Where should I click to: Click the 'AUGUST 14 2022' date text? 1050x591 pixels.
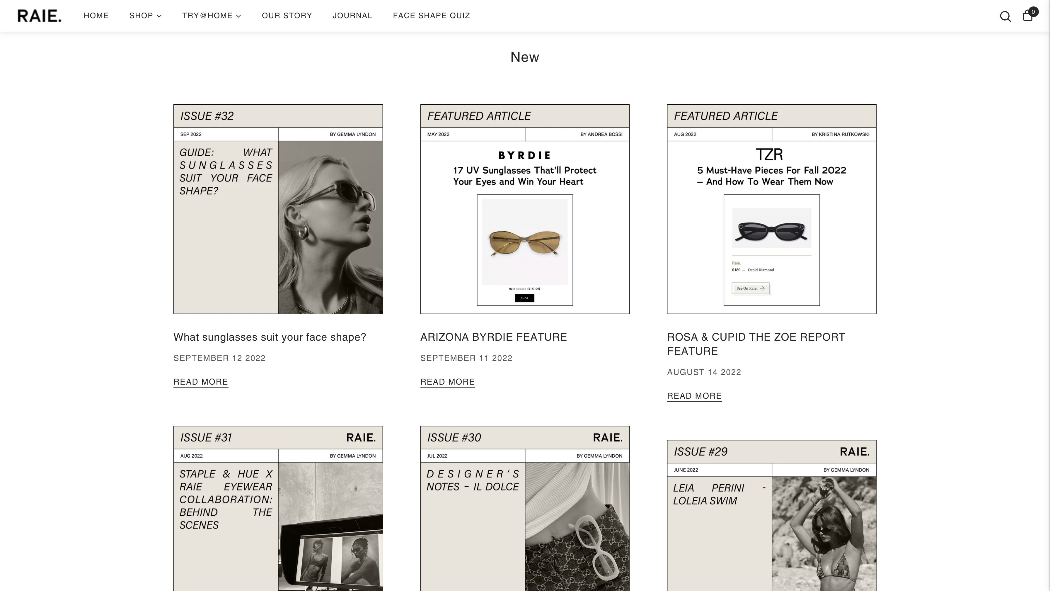[x=704, y=372]
